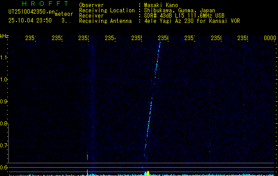Click the 4ele Yagi antenna description

tap(192, 21)
